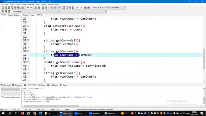Open the View menu
The height and width of the screenshot is (116, 206).
coord(18,4)
